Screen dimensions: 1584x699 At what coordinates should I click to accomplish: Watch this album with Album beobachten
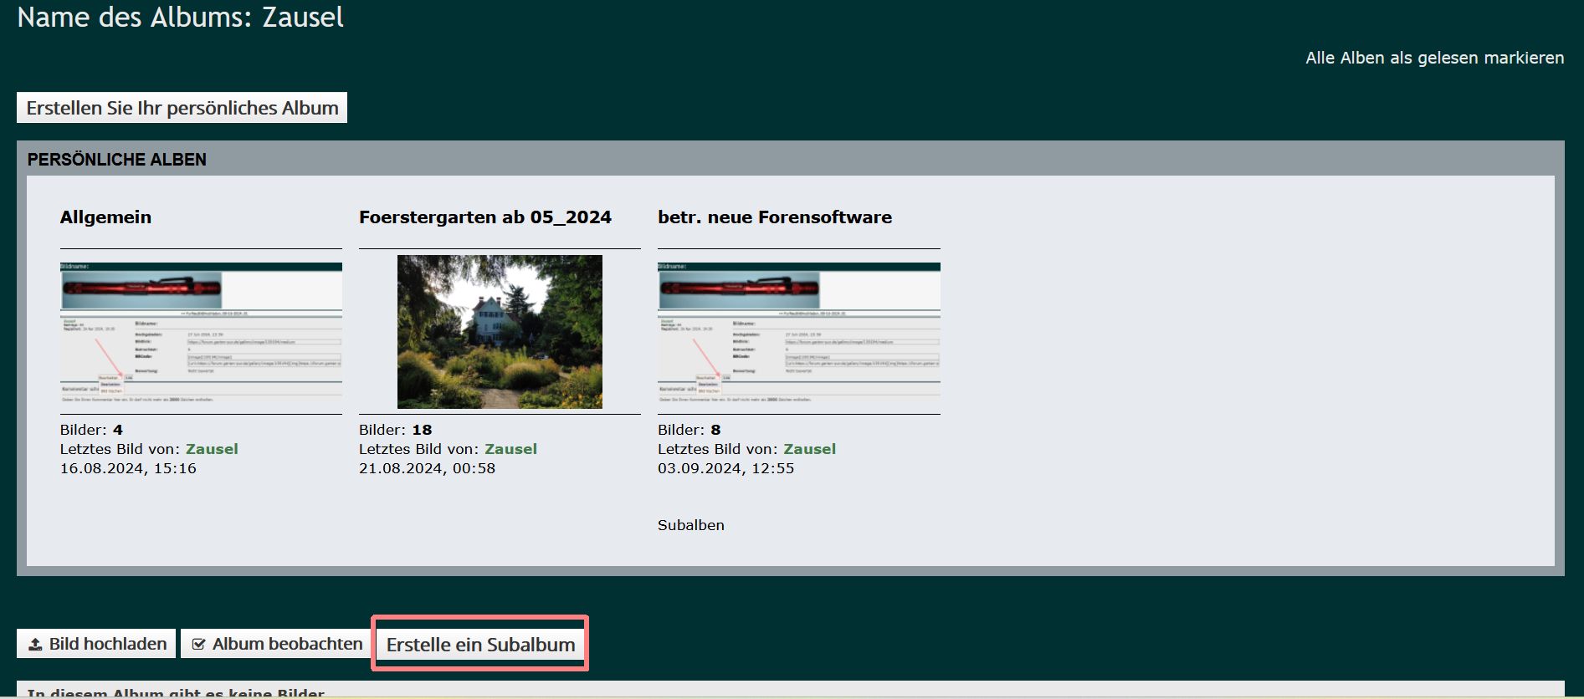[x=286, y=644]
